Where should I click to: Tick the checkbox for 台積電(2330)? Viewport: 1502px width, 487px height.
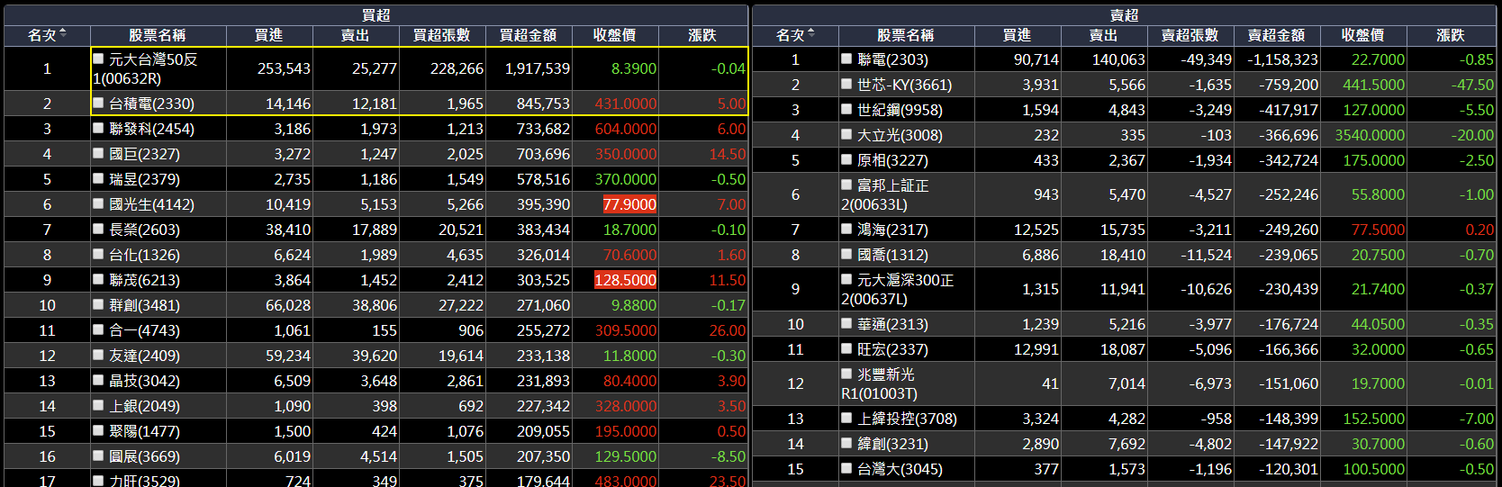(x=99, y=104)
